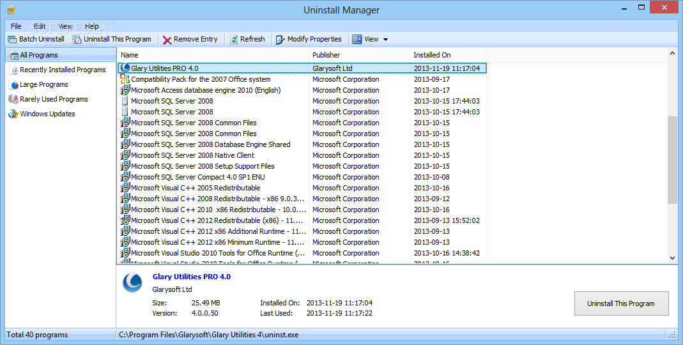Click the large Glary logo in details pane
Screen dimensions: 683x345
point(132,282)
